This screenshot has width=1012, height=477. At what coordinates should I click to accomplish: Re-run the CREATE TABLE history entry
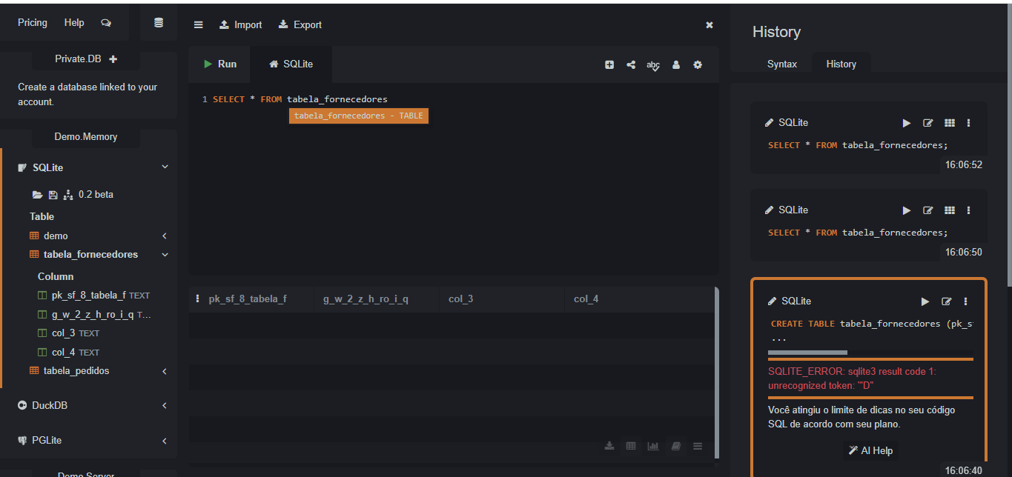(925, 301)
